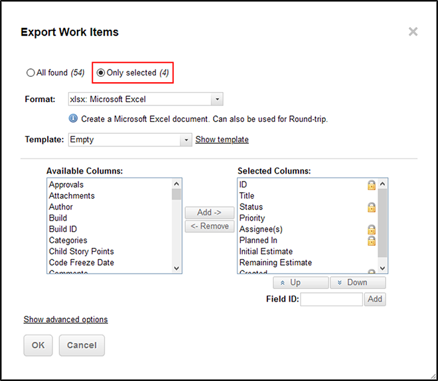Image resolution: width=438 pixels, height=381 pixels.
Task: Select Child Story Points in Available Columns
Action: click(x=81, y=251)
